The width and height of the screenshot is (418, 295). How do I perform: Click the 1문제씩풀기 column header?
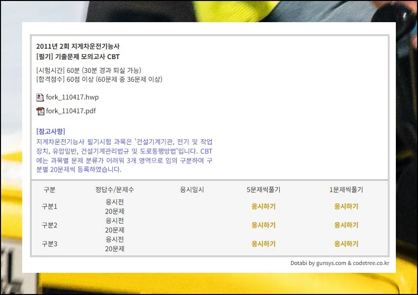point(346,190)
